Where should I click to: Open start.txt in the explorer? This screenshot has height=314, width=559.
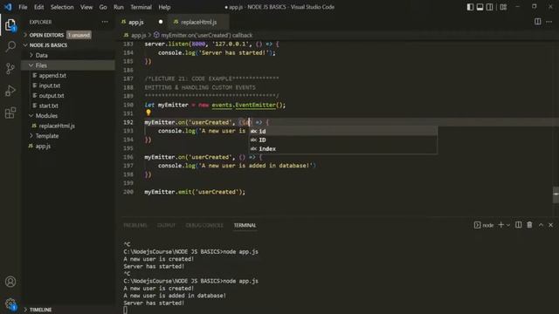[49, 106]
